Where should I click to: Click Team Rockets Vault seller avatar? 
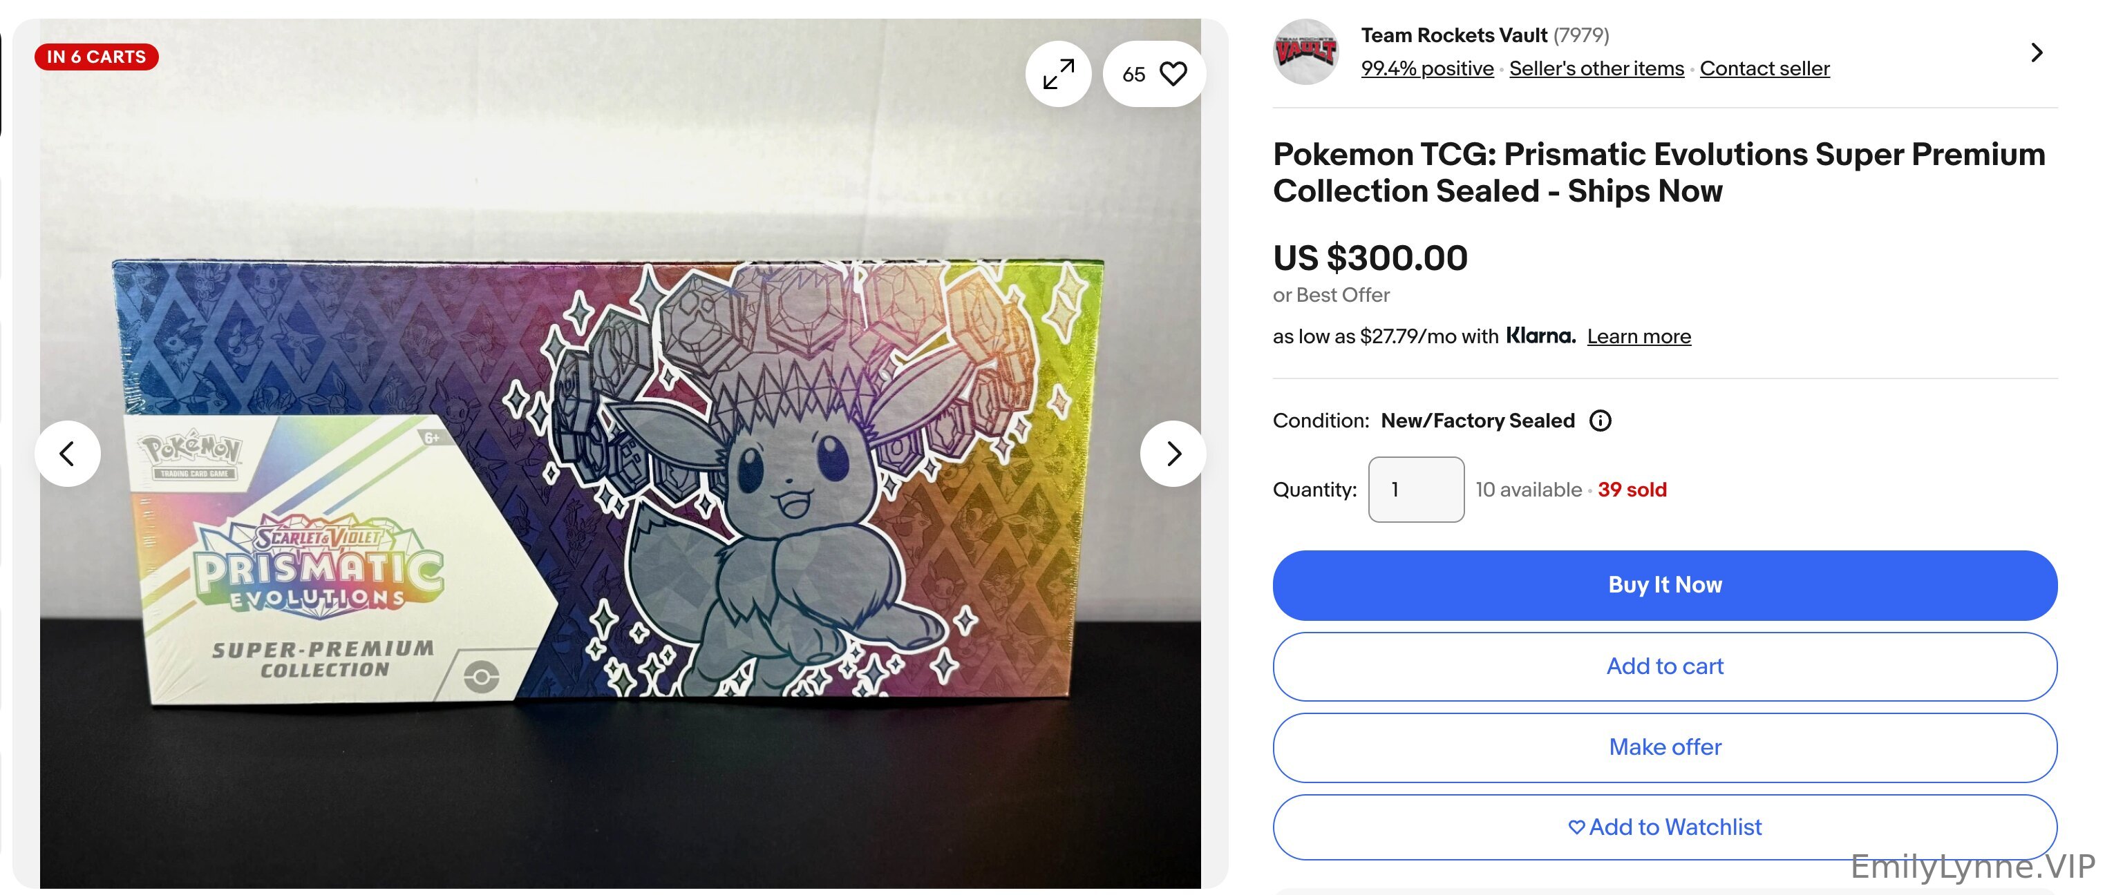(1306, 52)
